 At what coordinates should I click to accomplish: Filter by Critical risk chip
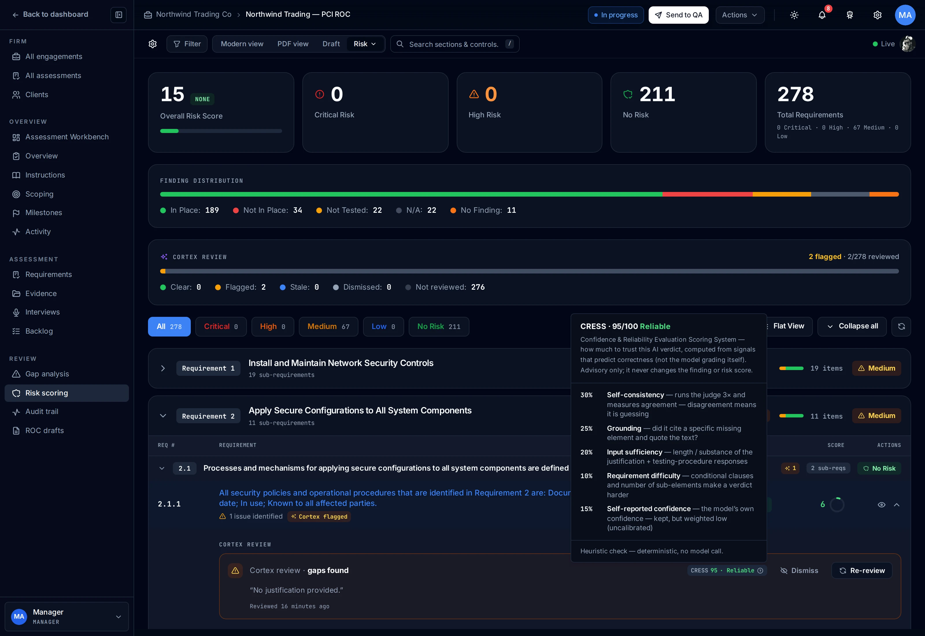tap(221, 327)
